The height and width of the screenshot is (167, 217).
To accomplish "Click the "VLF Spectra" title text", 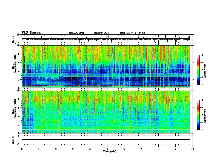I will 31,33.
